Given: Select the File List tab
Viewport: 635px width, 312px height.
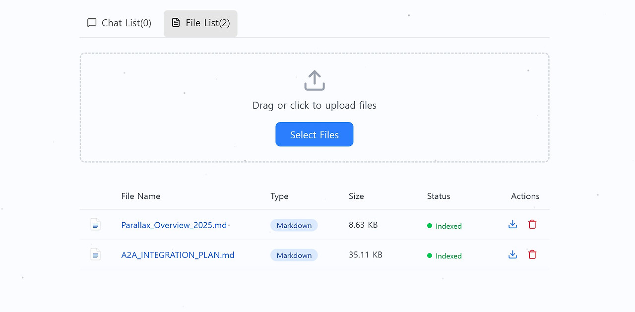Looking at the screenshot, I should tap(200, 23).
